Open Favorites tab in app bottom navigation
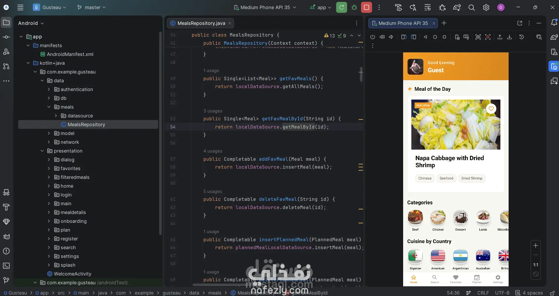Screen dimensions: 559x296 pyautogui.click(x=456, y=279)
